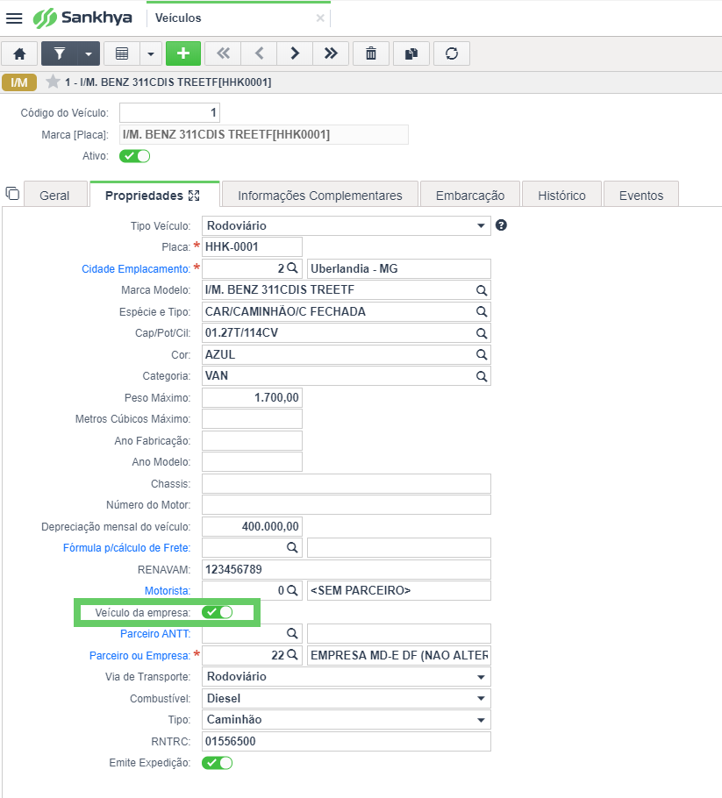Viewport: 722px width, 798px height.
Task: Search Cor magnifier icon
Action: point(481,355)
